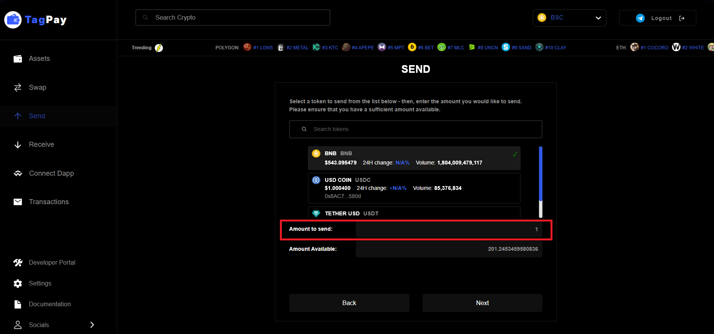Click the Developer Portal tools icon

(18, 263)
